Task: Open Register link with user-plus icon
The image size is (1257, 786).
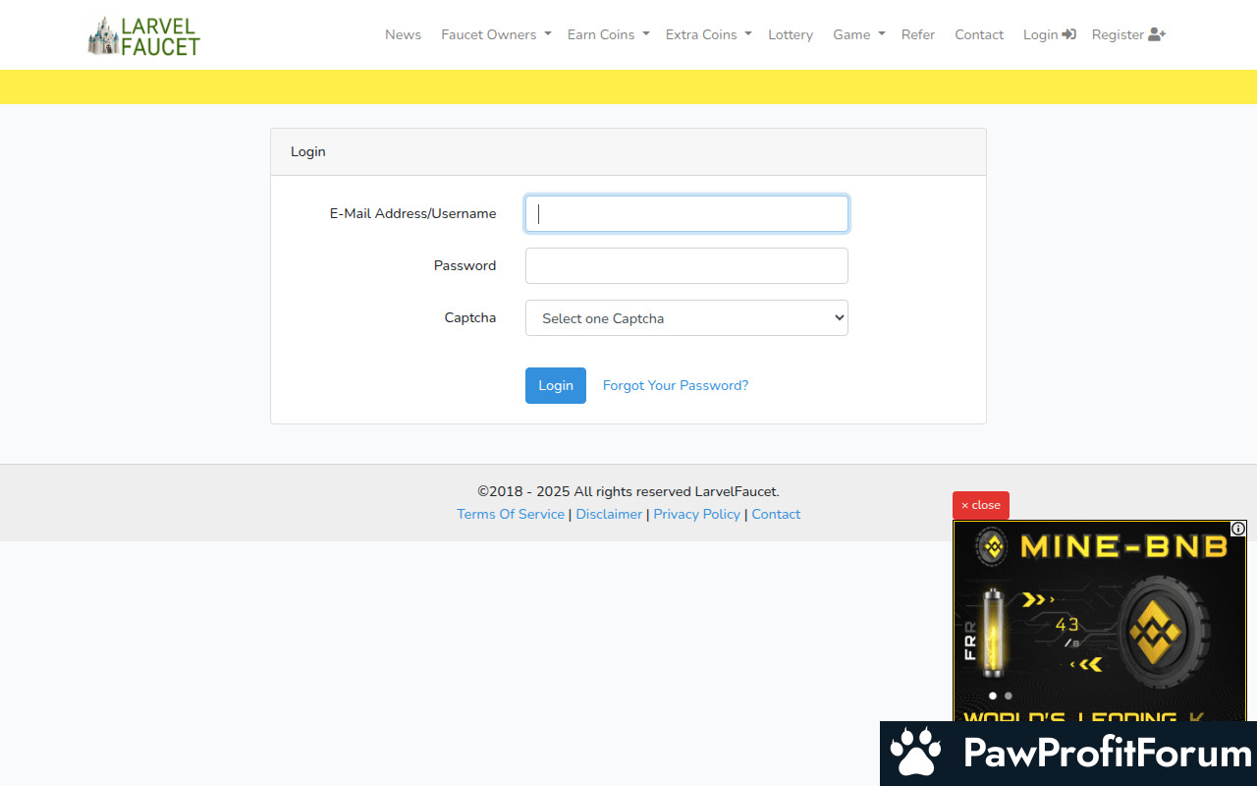Action: coord(1128,34)
